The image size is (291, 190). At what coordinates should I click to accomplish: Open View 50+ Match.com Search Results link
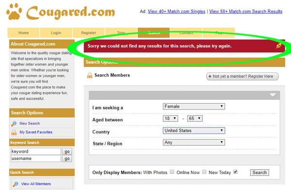pos(246,12)
